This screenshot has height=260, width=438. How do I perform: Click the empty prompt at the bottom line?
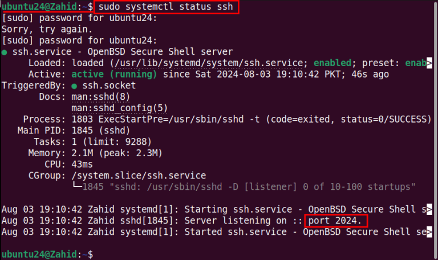[91, 254]
